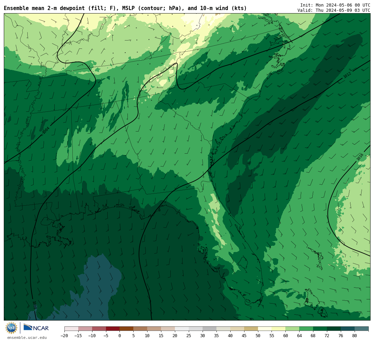374x342 pixels.
Task: Click the '−20' colorbar tick label
Action: point(64,335)
